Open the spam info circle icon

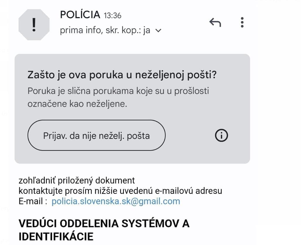coord(221,135)
